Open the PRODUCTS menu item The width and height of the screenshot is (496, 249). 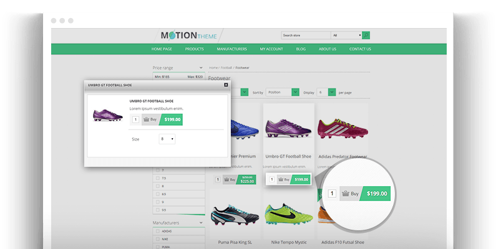coord(195,49)
